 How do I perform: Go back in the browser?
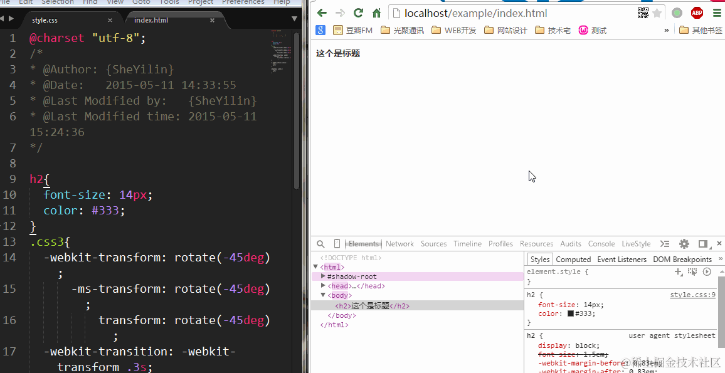322,13
